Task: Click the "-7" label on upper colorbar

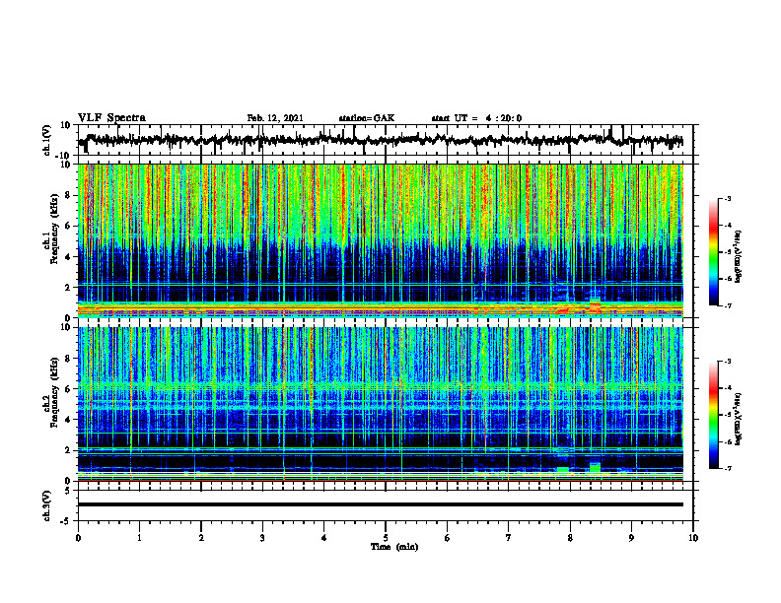Action: click(728, 305)
